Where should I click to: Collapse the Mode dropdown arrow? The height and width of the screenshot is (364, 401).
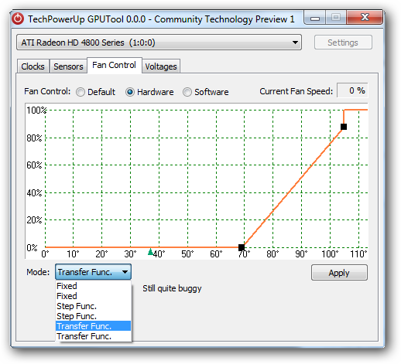click(125, 272)
